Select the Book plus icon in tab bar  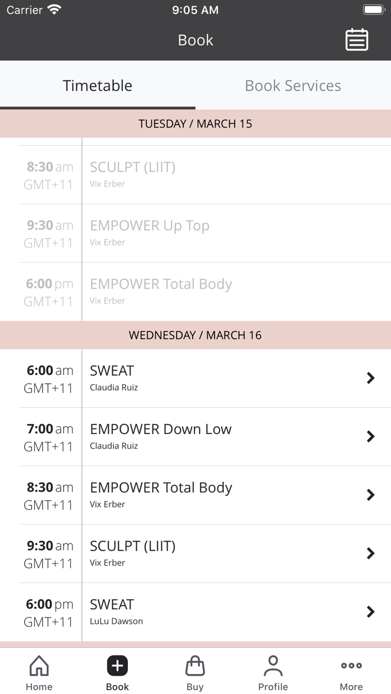pos(117,666)
